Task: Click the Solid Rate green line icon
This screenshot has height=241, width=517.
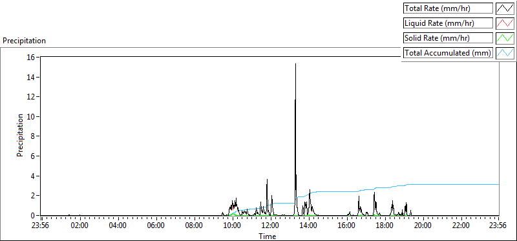Action: coord(505,38)
